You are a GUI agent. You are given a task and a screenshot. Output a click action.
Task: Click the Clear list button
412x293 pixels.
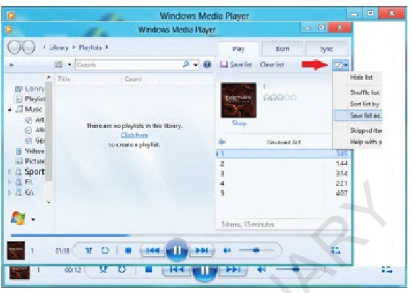point(272,64)
